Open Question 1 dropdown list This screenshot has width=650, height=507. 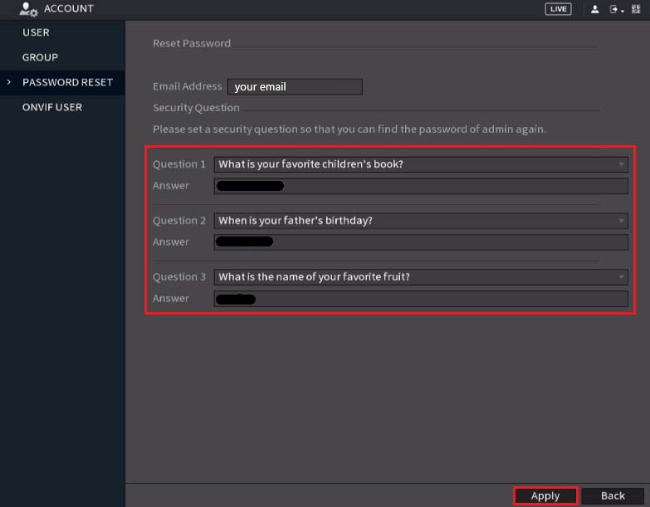coord(421,164)
